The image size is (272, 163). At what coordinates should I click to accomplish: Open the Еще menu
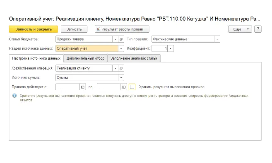(x=240, y=29)
